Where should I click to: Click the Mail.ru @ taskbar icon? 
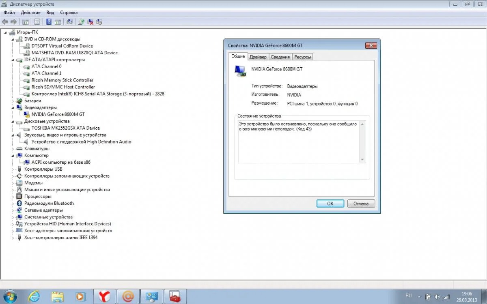click(128, 297)
